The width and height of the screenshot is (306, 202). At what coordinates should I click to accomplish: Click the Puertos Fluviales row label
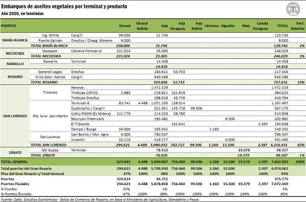[x=15, y=184]
